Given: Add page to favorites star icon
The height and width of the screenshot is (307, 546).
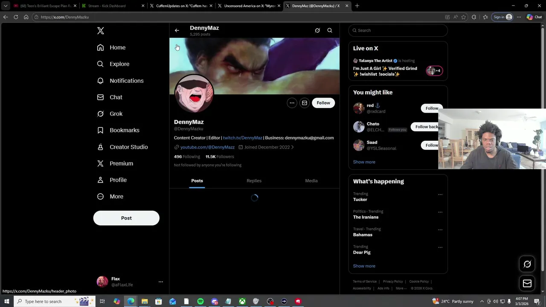Looking at the screenshot, I should [x=464, y=17].
